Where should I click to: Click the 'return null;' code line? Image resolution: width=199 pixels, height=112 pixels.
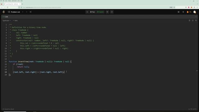(x=23, y=67)
